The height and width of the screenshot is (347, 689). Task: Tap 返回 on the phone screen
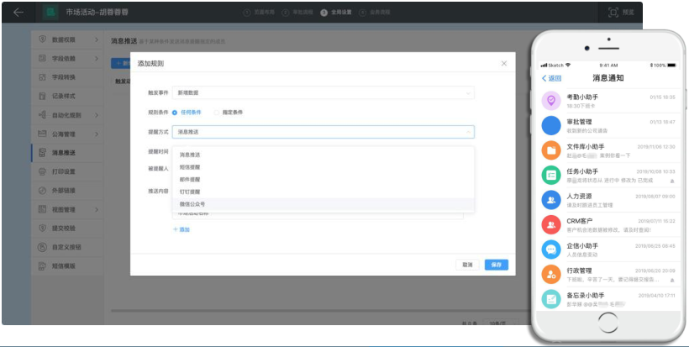coord(551,78)
